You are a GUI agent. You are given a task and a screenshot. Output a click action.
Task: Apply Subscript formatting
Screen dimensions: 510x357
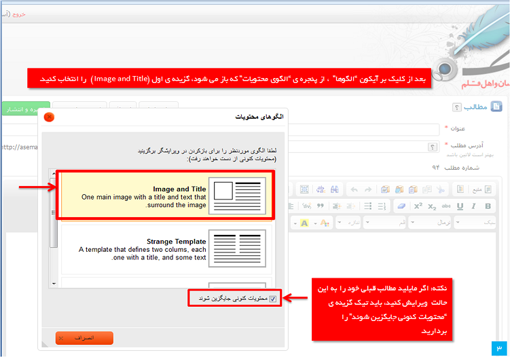432,206
